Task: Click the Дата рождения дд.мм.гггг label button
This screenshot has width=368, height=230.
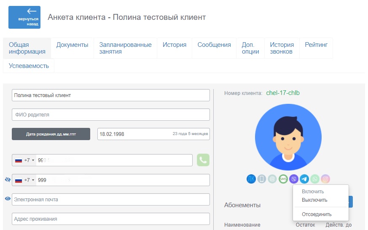Action: point(51,134)
